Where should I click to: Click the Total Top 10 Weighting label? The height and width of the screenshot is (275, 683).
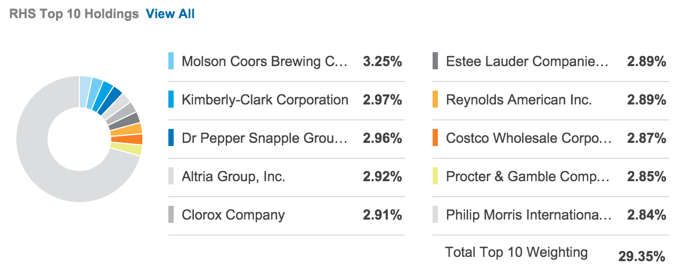coord(516,252)
